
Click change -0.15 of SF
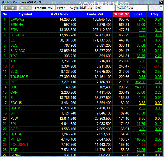[x=157, y=67]
